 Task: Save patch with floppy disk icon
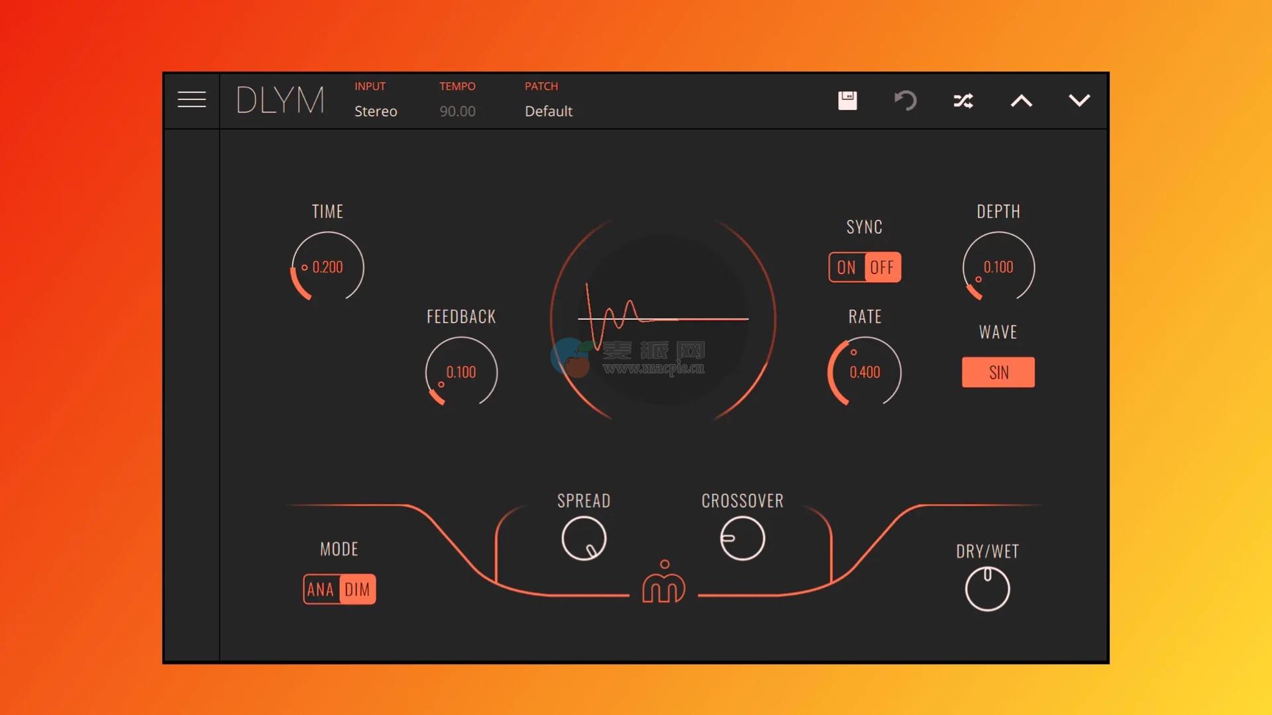[847, 101]
